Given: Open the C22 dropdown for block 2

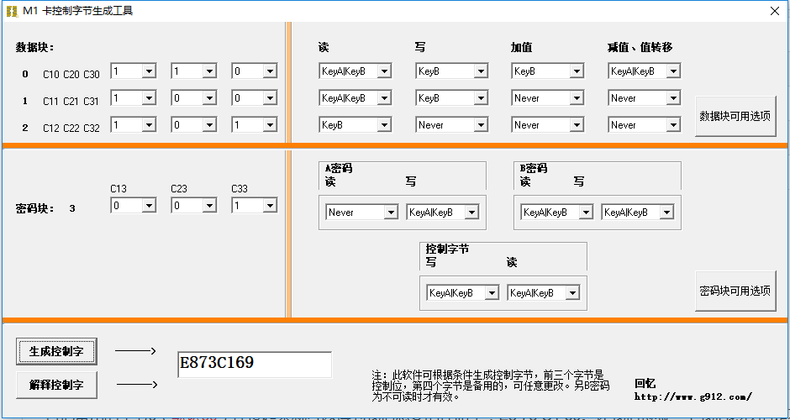Looking at the screenshot, I should pos(209,124).
